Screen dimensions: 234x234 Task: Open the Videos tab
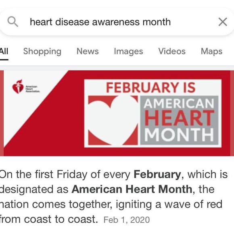pyautogui.click(x=172, y=51)
